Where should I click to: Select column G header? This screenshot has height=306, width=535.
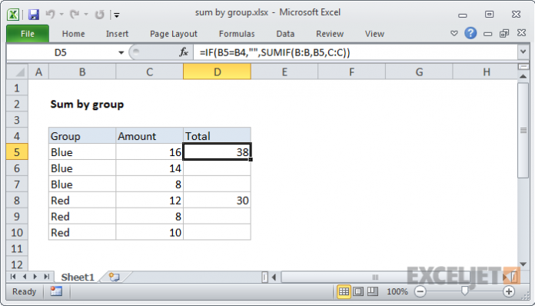coord(419,72)
